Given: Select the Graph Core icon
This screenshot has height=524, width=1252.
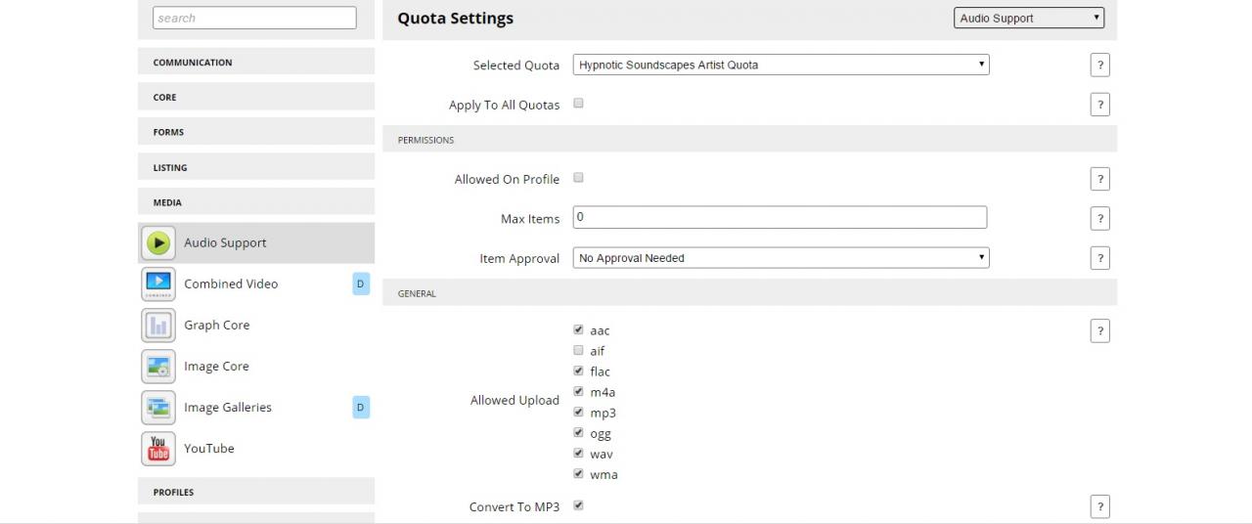Looking at the screenshot, I should (158, 325).
